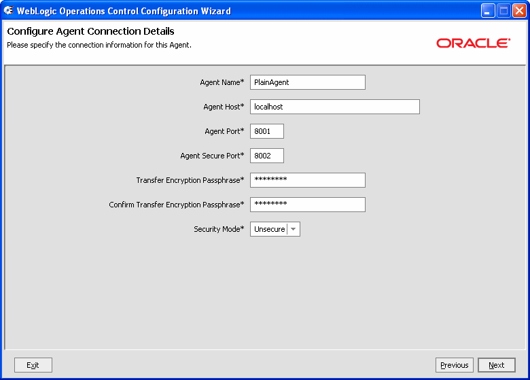Click the 'Configure Agent Connection Details' heading

pyautogui.click(x=90, y=31)
